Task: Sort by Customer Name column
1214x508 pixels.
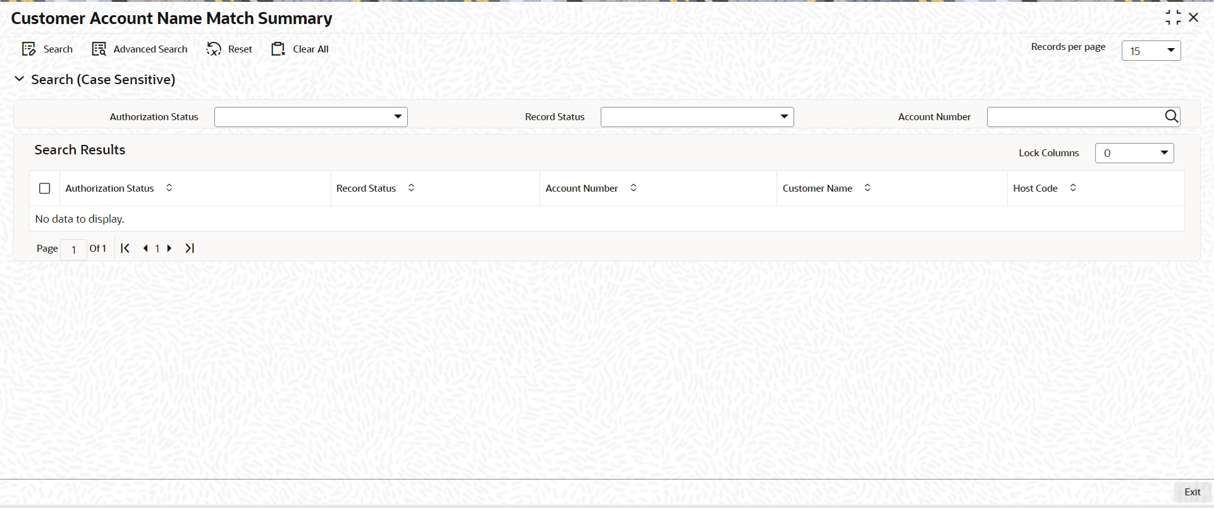Action: [x=868, y=188]
